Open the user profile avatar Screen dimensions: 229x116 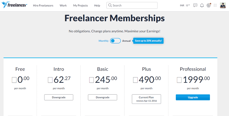(x=223, y=5)
